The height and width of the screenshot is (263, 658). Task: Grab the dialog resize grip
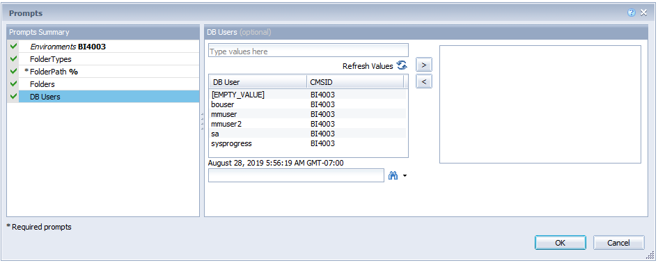point(651,255)
